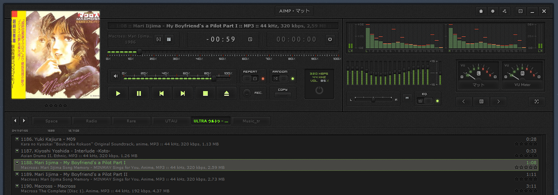Click the round REC record button
Image resolution: width=558 pixels, height=195 pixels.
tap(247, 93)
